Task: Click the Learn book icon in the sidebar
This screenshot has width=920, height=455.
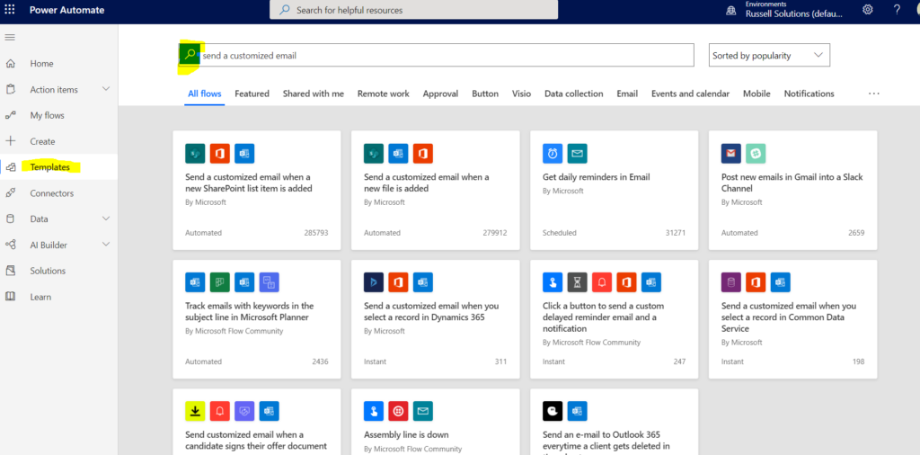Action: pyautogui.click(x=10, y=297)
